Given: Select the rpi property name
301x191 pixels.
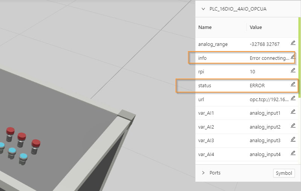Looking at the screenshot, I should pos(201,72).
